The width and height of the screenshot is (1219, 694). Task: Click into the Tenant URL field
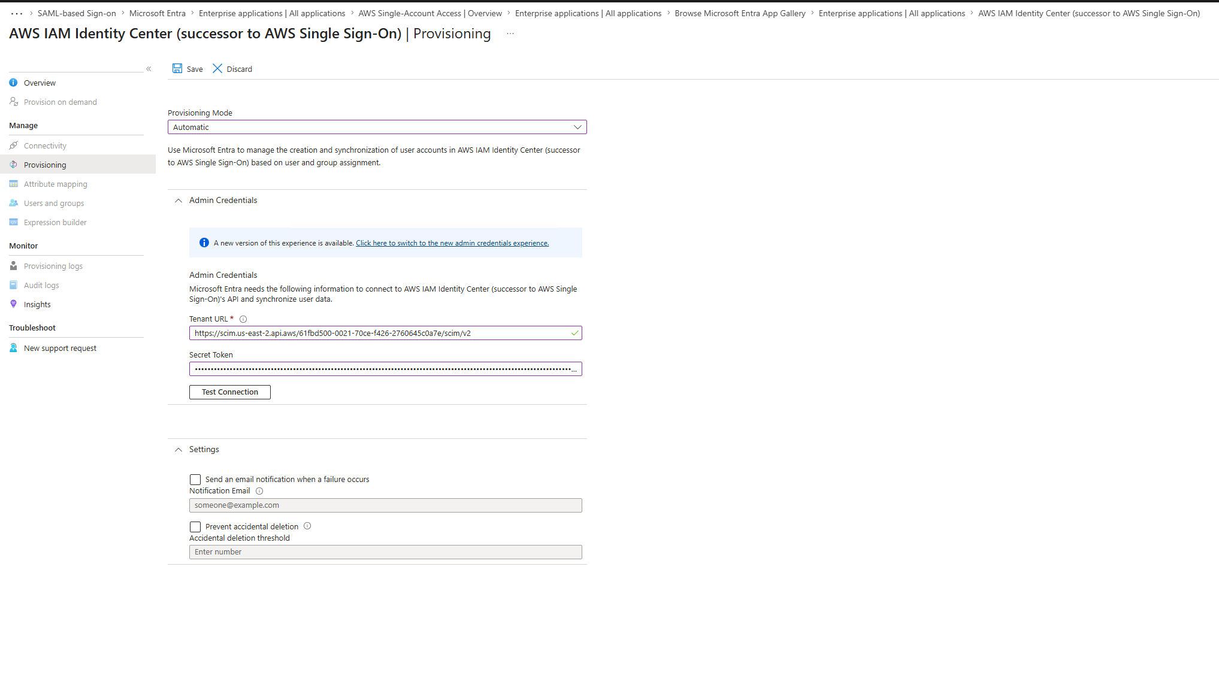386,333
